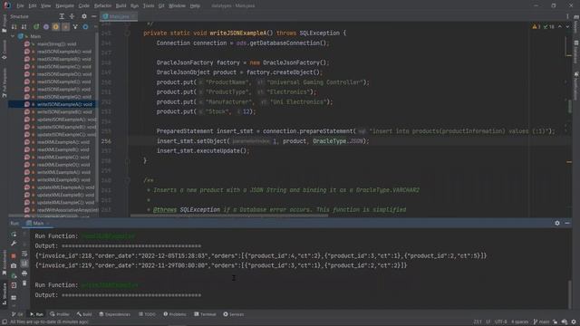Screen dimensions: 580x326
Task: Fold the writeJSONExampleA method start
Action: (127, 34)
